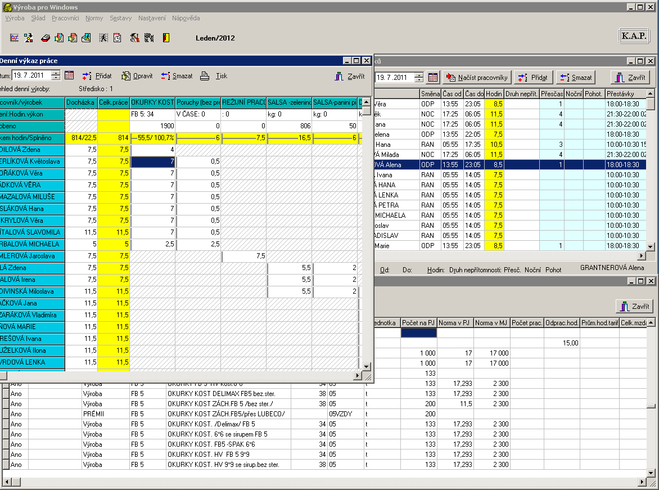Click Smazat in Denní výkaz práce toolbar

[177, 76]
